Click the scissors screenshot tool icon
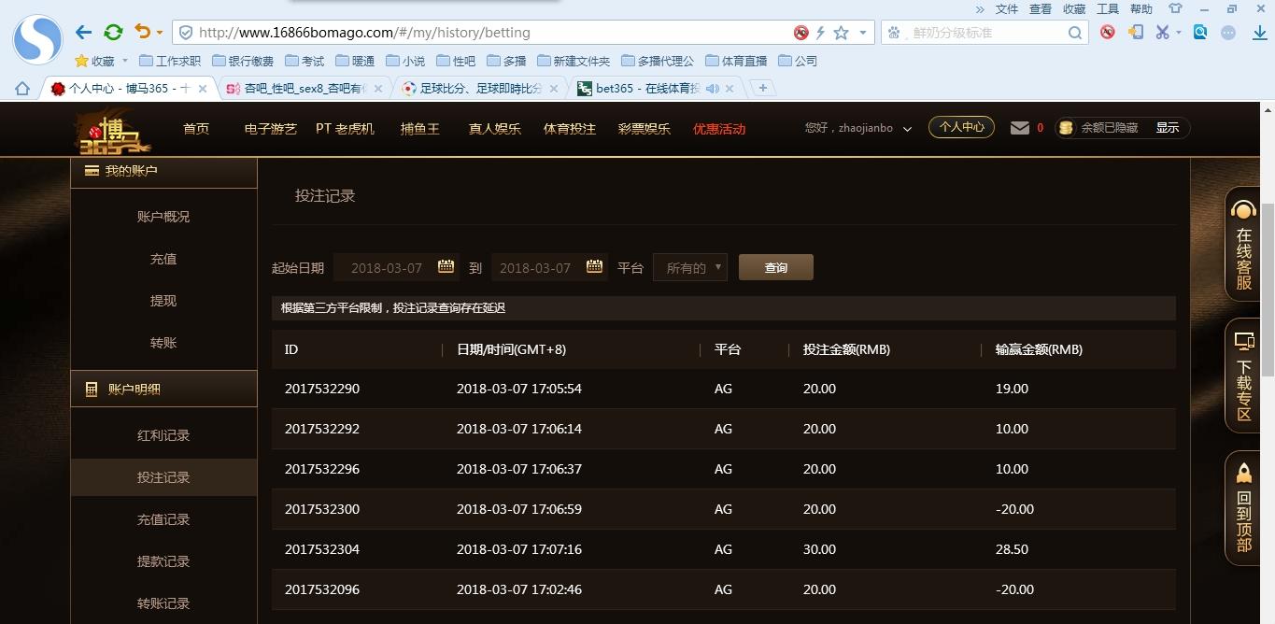This screenshot has height=624, width=1275. coord(1162,32)
